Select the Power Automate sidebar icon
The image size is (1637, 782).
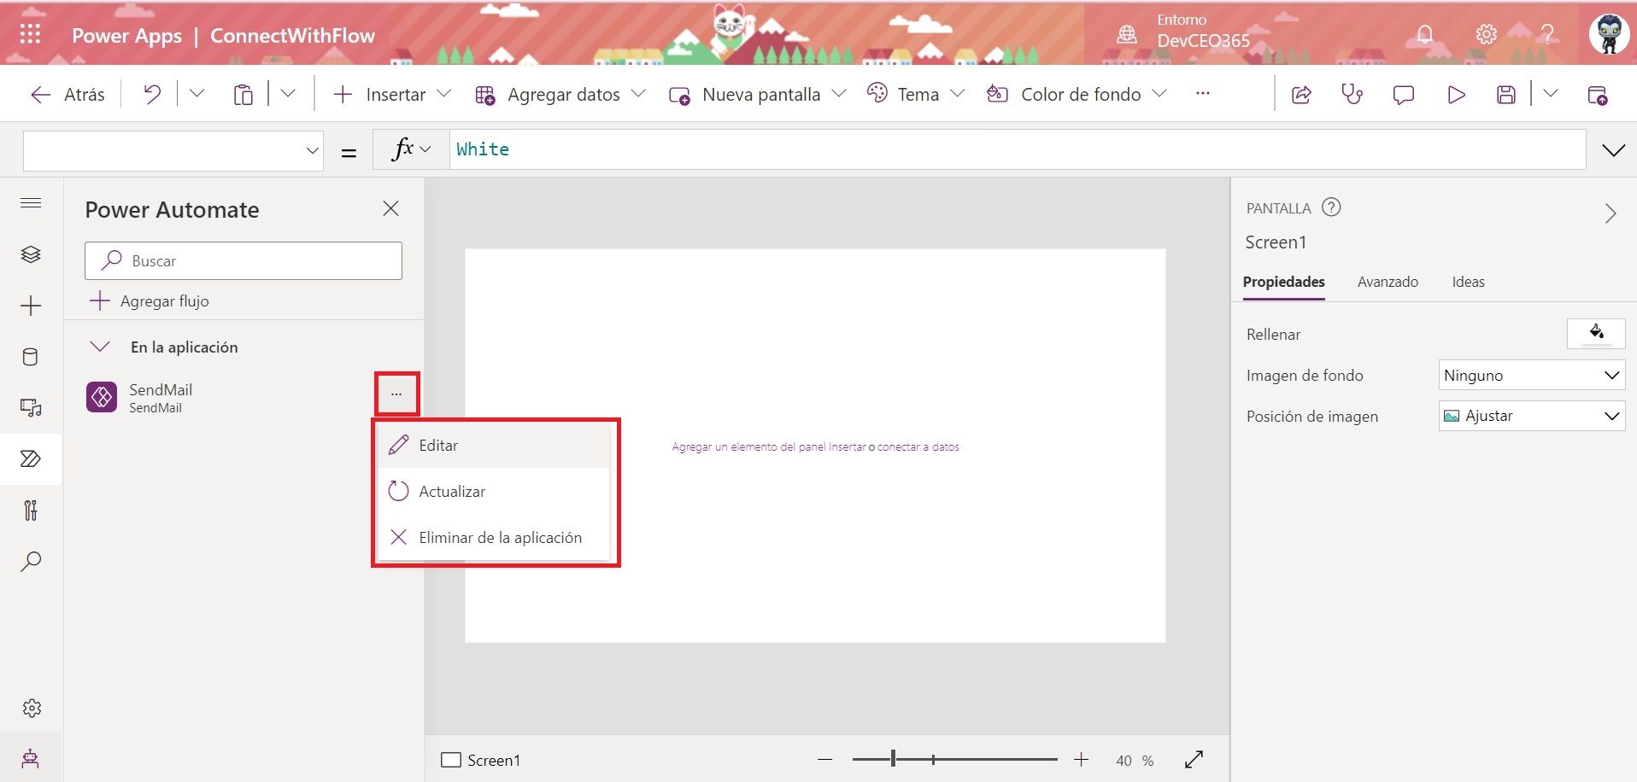click(x=31, y=459)
